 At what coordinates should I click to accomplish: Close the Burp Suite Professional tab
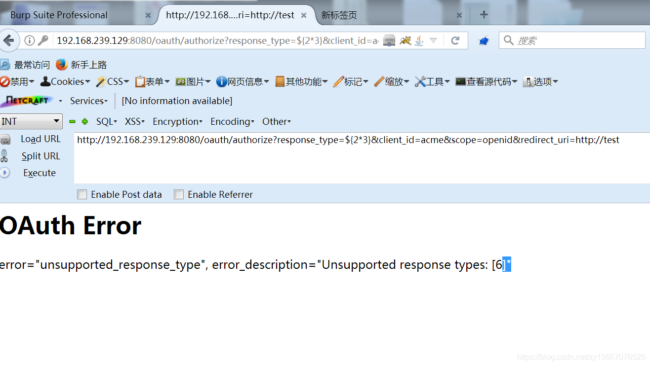pos(148,15)
